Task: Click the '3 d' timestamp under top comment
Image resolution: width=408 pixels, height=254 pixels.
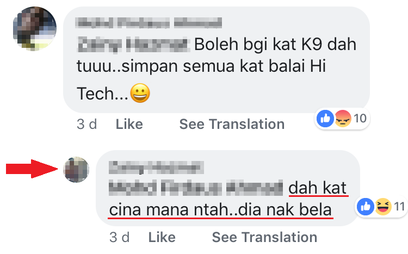Action: click(x=86, y=124)
